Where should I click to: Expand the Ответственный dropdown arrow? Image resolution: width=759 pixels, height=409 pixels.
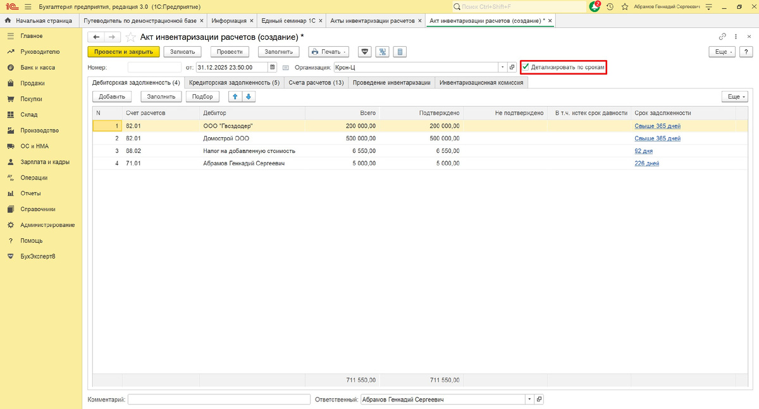[529, 400]
